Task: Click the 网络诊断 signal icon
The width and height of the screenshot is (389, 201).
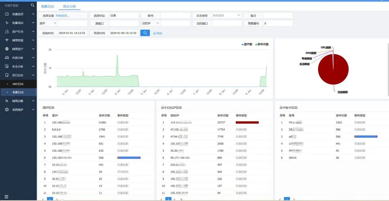Action: pos(7,101)
